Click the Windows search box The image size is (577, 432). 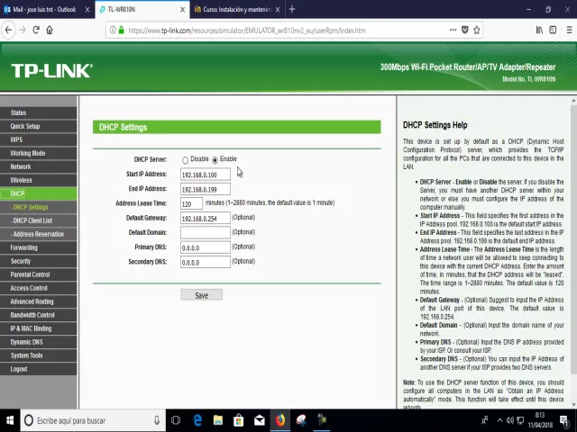tap(93, 420)
